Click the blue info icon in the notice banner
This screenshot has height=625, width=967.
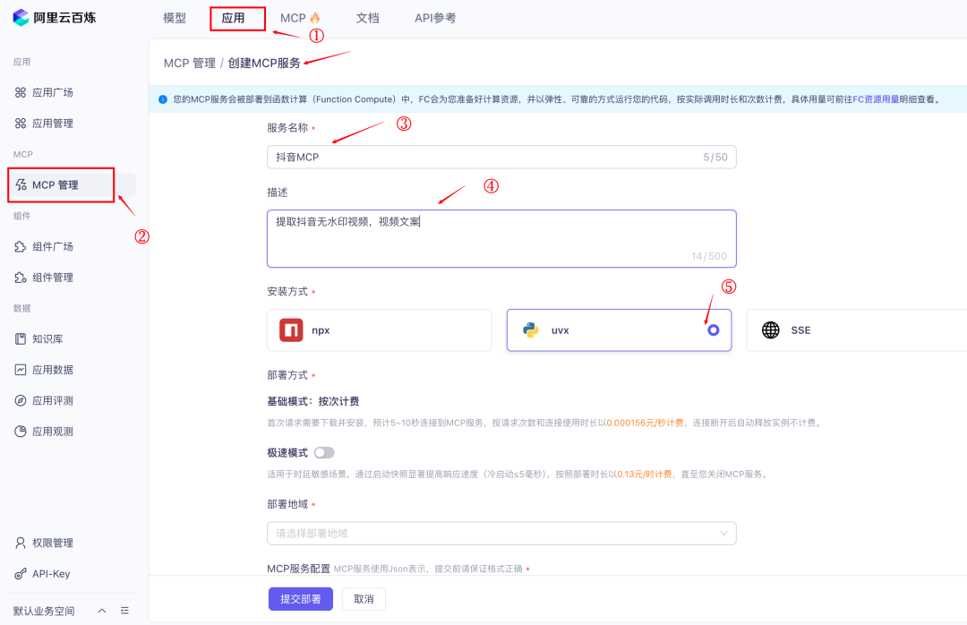163,99
